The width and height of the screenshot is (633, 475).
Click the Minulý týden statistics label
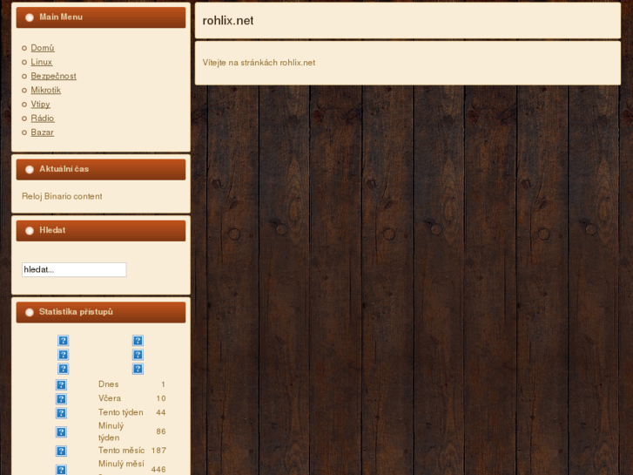point(111,431)
